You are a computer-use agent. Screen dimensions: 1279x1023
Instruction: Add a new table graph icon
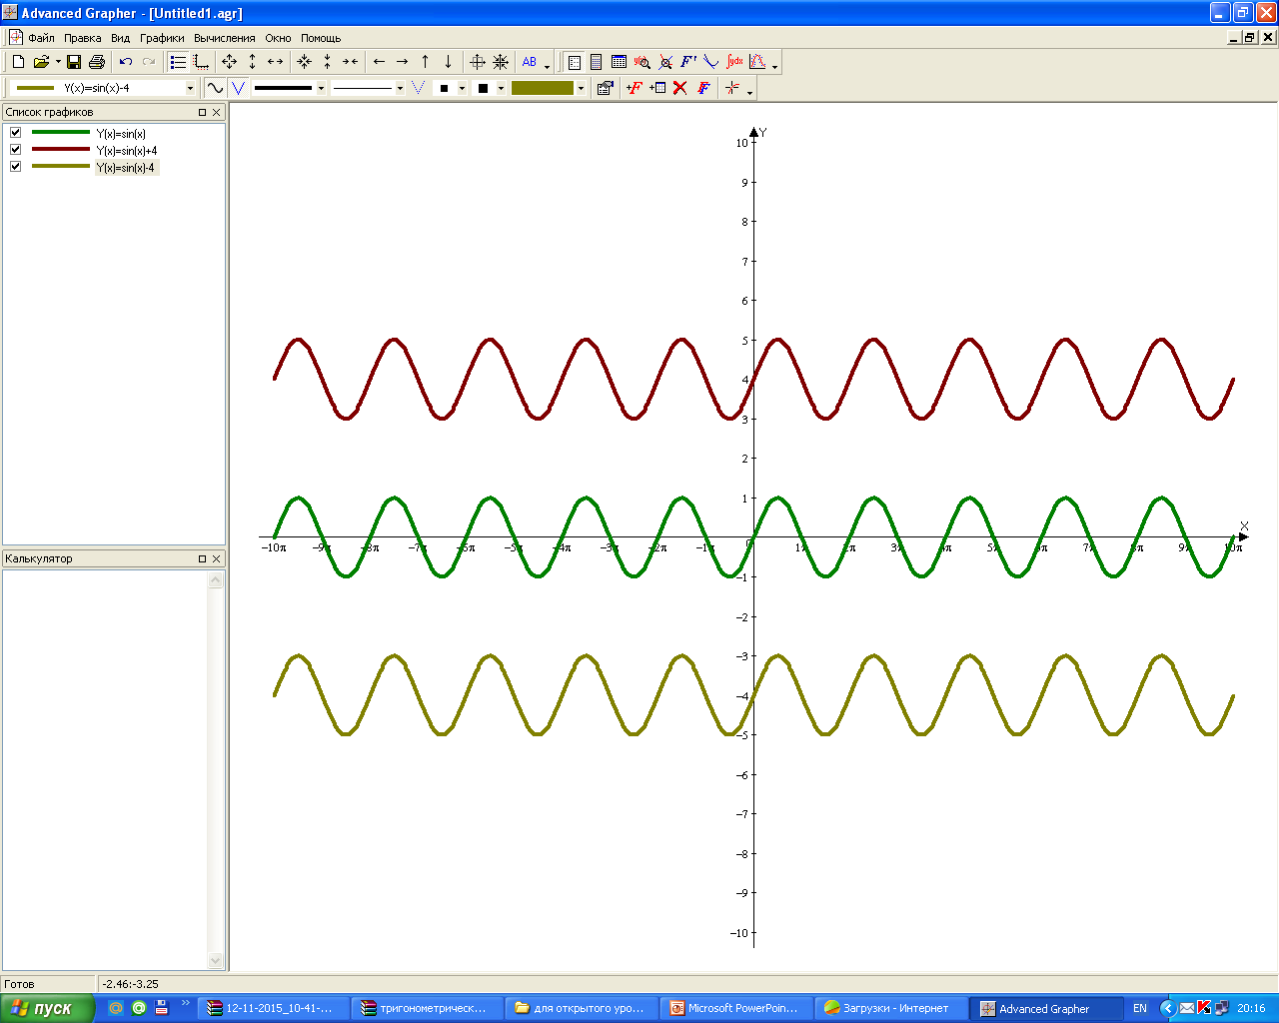[657, 88]
